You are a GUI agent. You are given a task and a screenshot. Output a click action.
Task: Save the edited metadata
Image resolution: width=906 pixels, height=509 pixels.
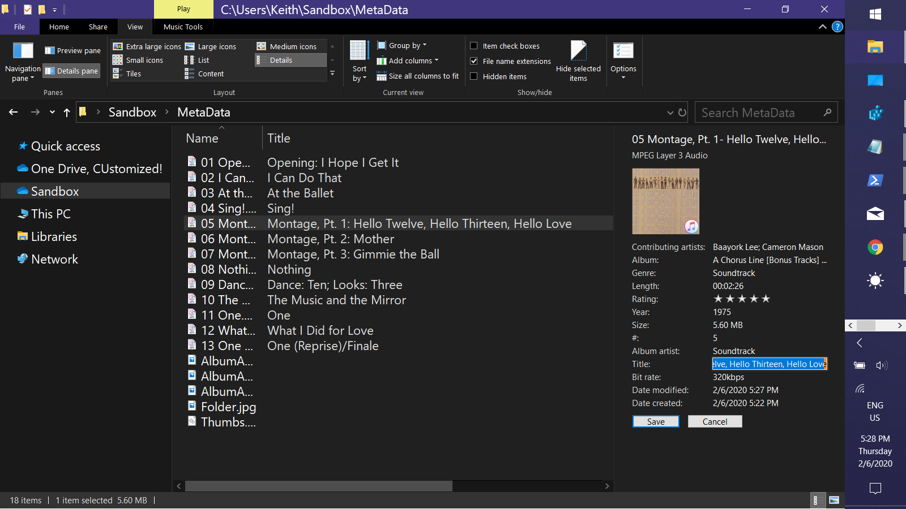(x=656, y=421)
